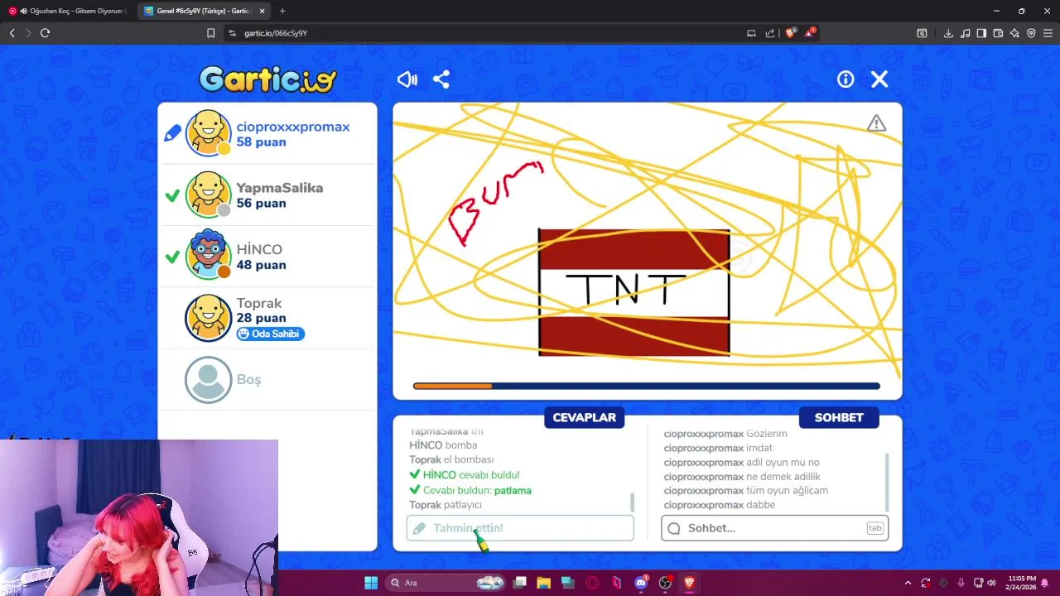Open Leo AI sparkle icon
Image resolution: width=1060 pixels, height=596 pixels.
1014,33
